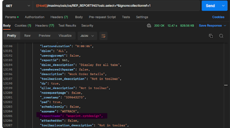The image size is (230, 128).
Task: Select the Preview view mode
Action: (x=45, y=36)
